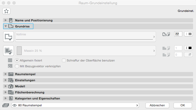
Task: Click the outline line type icon button
Action: (x=9, y=37)
